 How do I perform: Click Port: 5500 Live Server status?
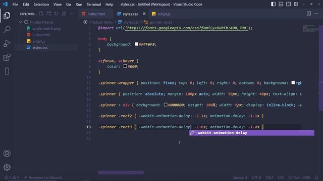click(x=299, y=177)
